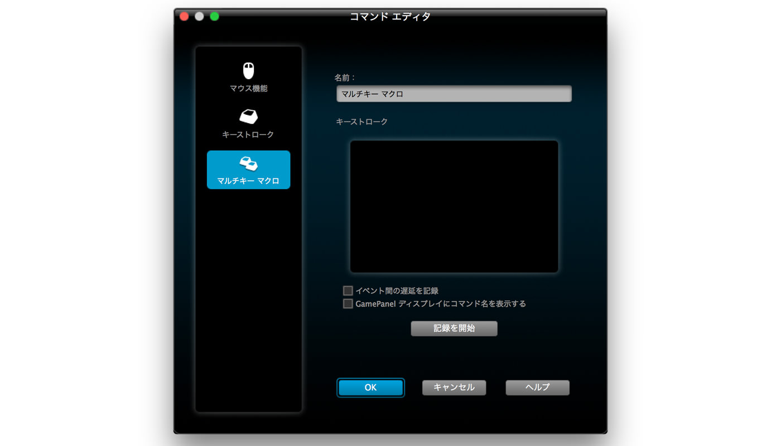Click inside the キーストローク recording box

454,206
